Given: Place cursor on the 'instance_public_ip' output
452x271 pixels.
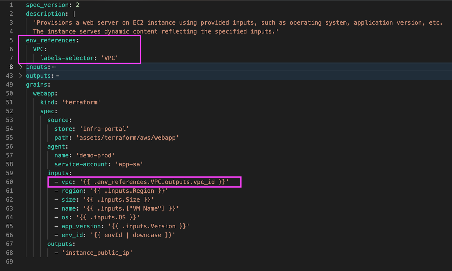Looking at the screenshot, I should click(97, 253).
